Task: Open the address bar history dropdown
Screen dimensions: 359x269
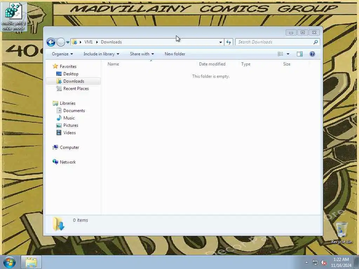Action: 221,42
